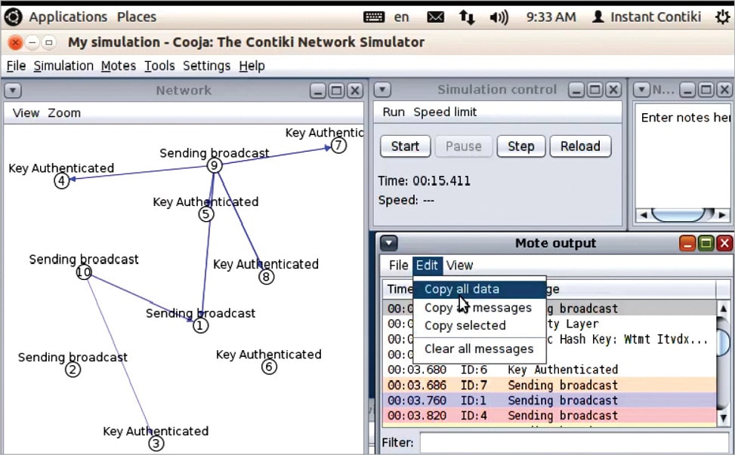
Task: Select the ID:6 Key Authenticated row
Action: pyautogui.click(x=549, y=370)
